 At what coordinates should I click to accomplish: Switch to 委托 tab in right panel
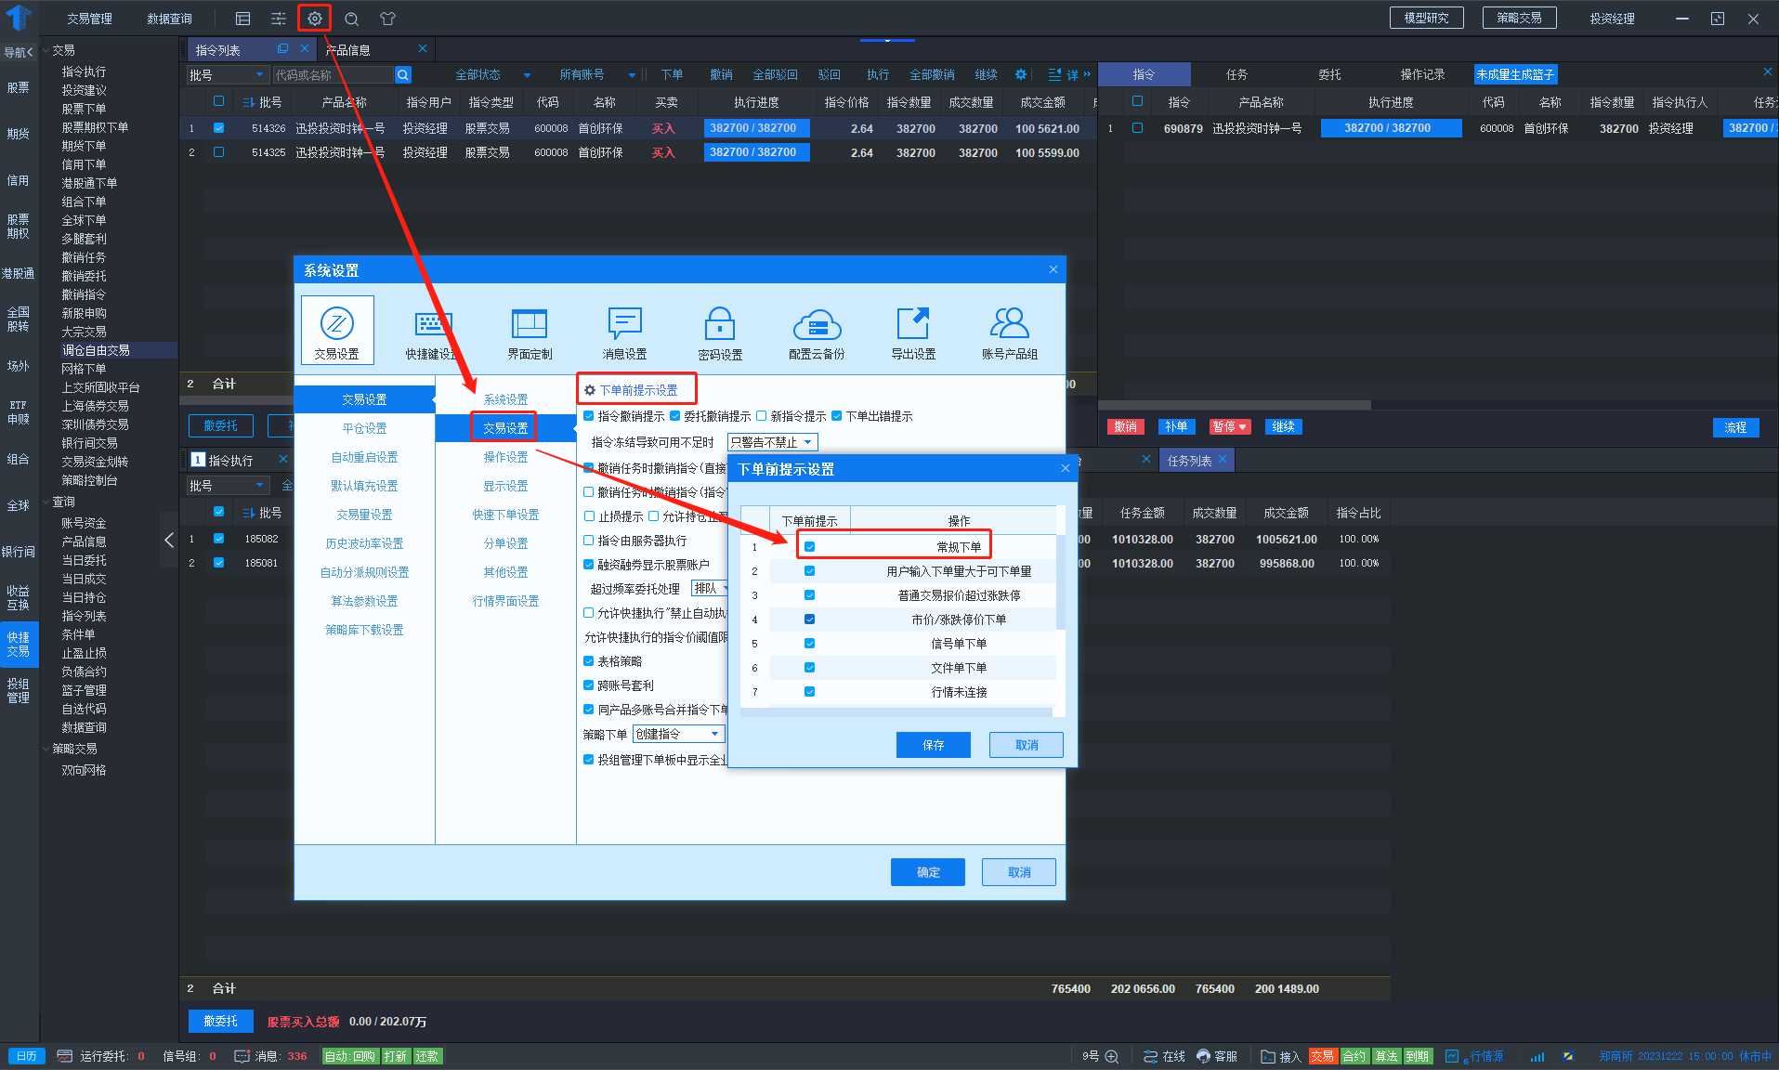point(1329,74)
